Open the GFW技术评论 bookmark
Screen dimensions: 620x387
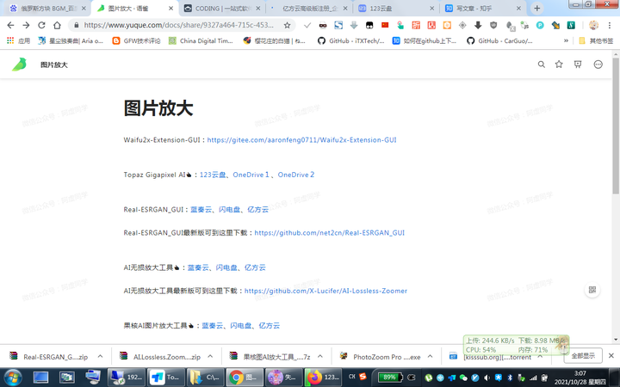pos(137,40)
